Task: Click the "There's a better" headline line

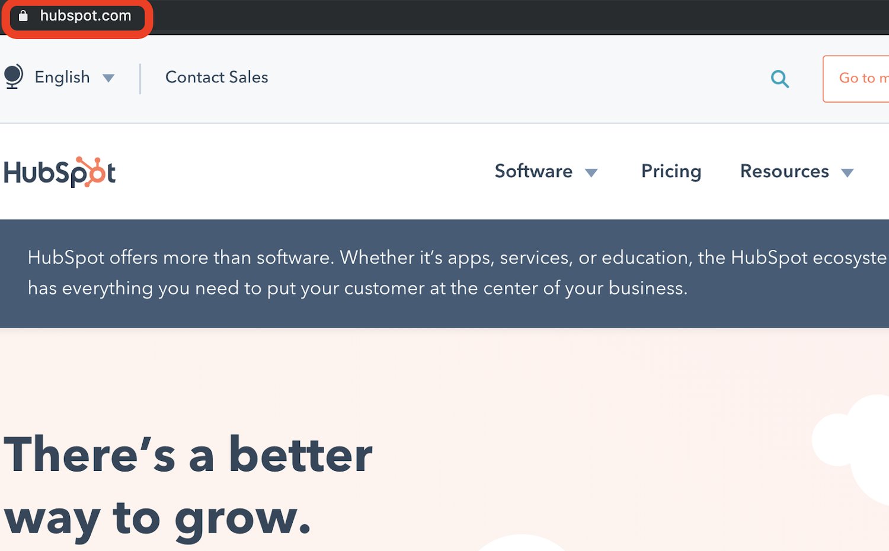Action: point(188,455)
